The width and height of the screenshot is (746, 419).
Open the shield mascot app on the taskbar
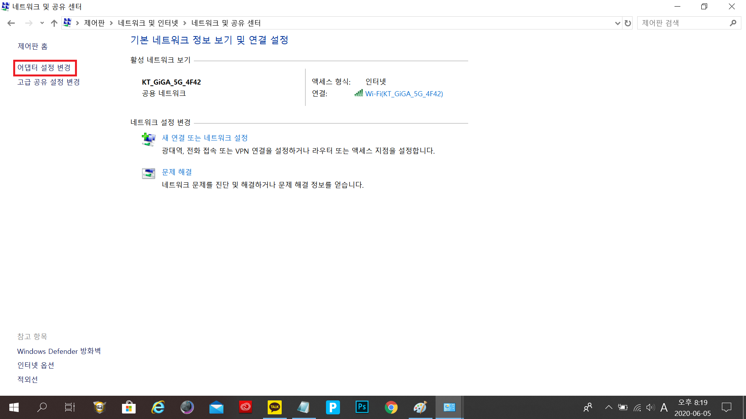99,407
